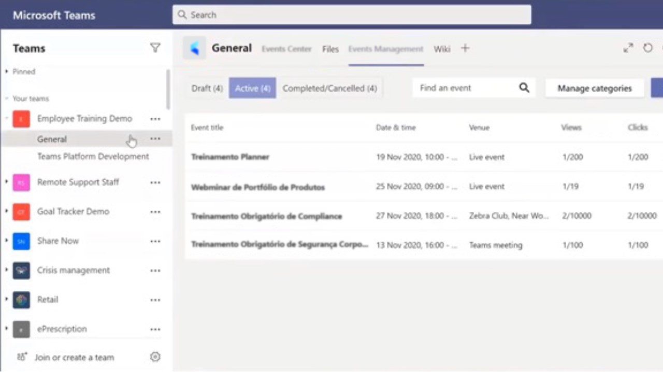The image size is (663, 372).
Task: Select the Events Management tab
Action: (x=386, y=49)
